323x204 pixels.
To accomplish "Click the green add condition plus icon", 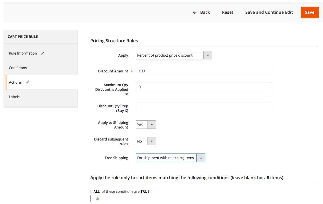I will (x=97, y=199).
